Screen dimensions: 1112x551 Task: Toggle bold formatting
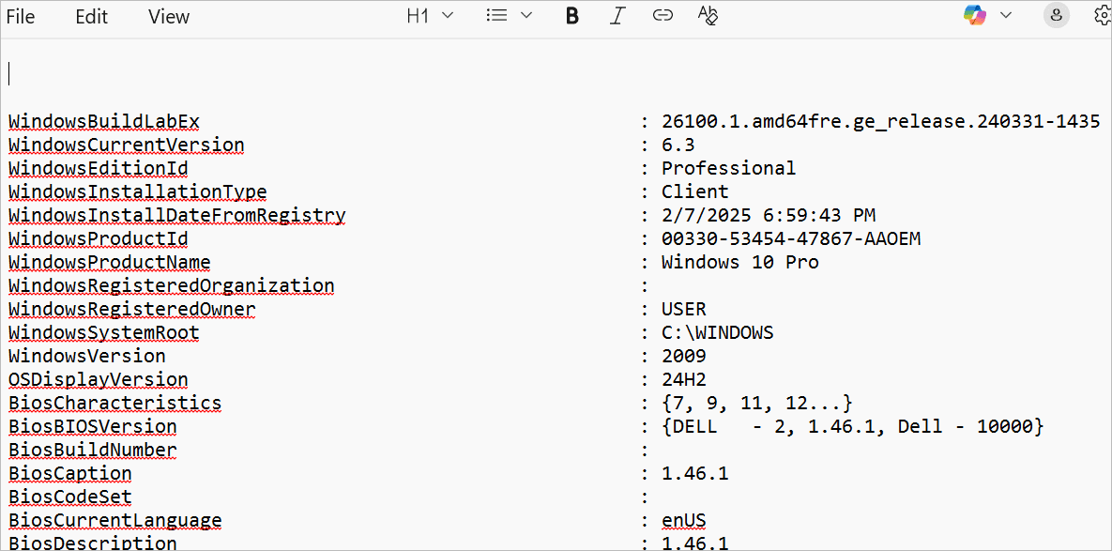click(x=571, y=16)
